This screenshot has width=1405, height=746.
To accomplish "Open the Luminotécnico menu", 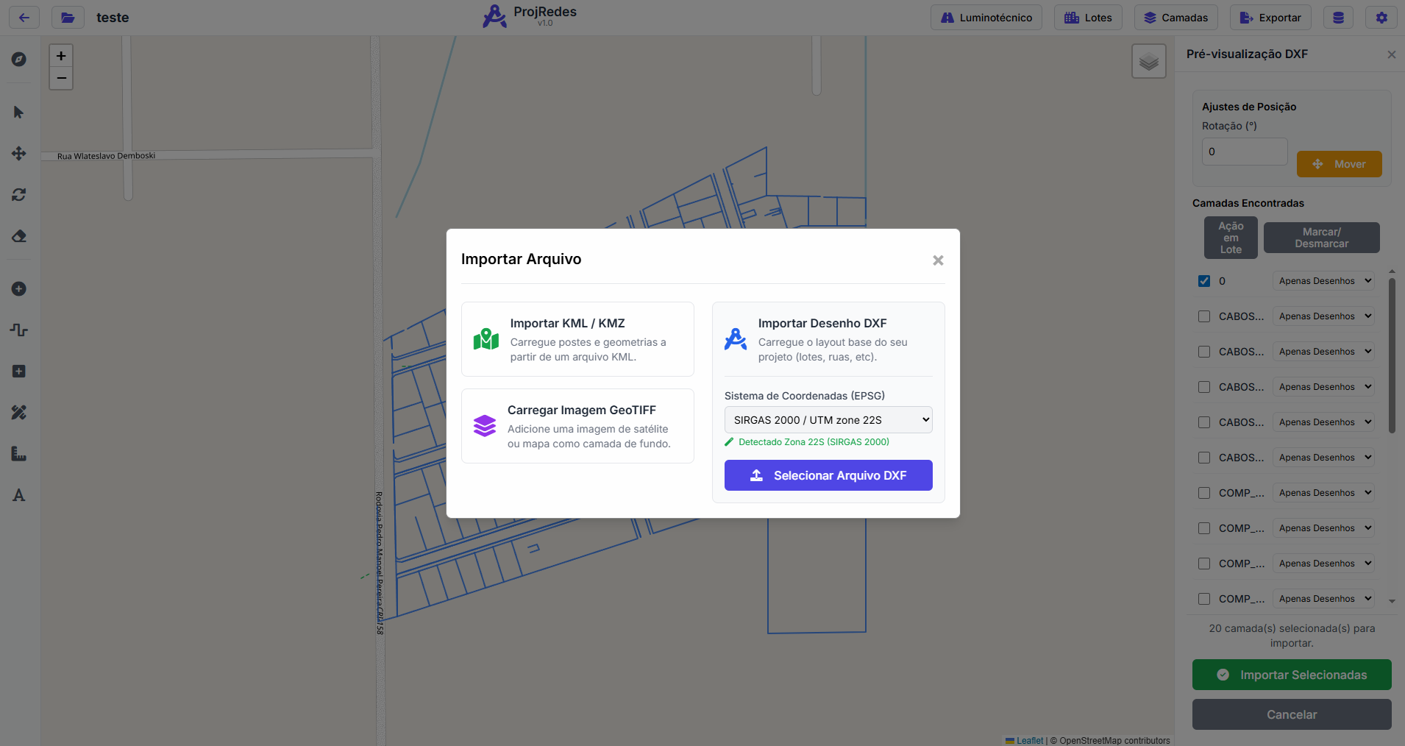I will point(986,18).
